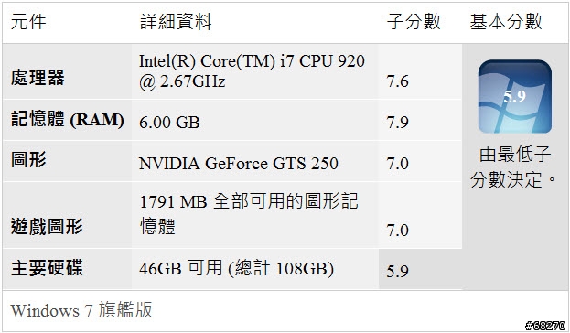
Task: Click the 46GB 可用 disk detail
Action: (236, 269)
